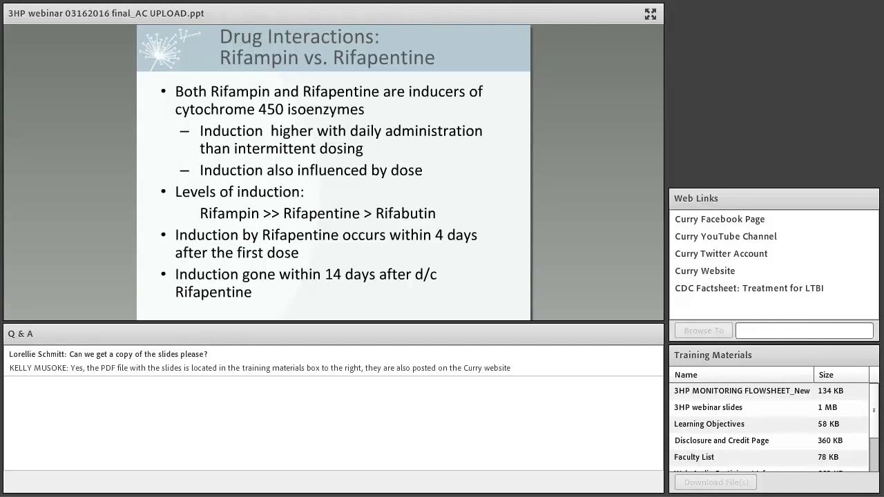Image resolution: width=884 pixels, height=497 pixels.
Task: Sort training materials by Name column
Action: point(742,375)
